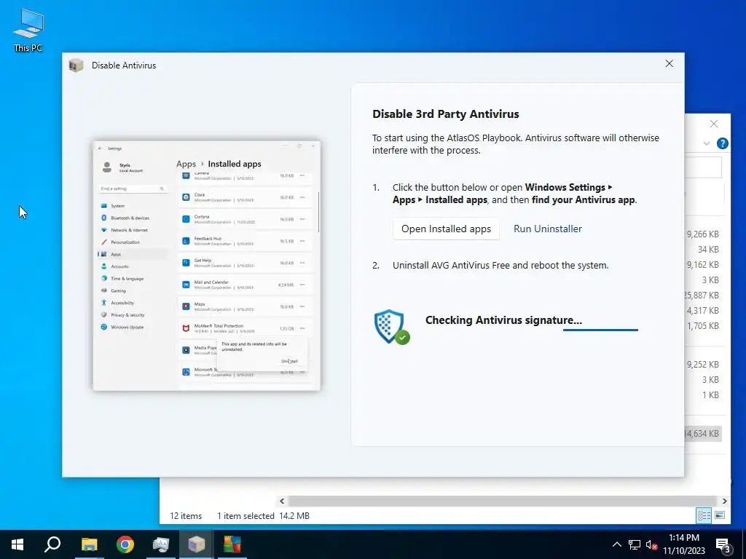746x559 pixels.
Task: Select the file sized 9,266 KB
Action: [703, 234]
